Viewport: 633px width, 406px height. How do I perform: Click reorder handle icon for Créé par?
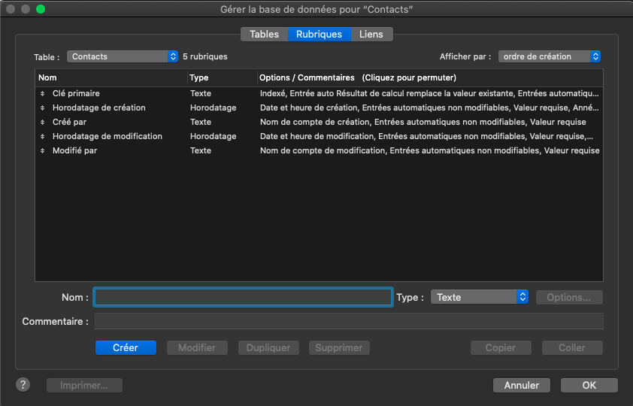43,123
